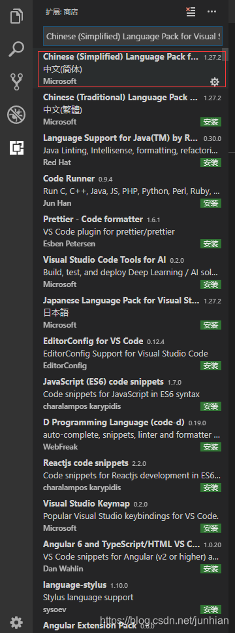The image size is (235, 633).
Task: Install Prettier - Code formatter
Action: 211,244
